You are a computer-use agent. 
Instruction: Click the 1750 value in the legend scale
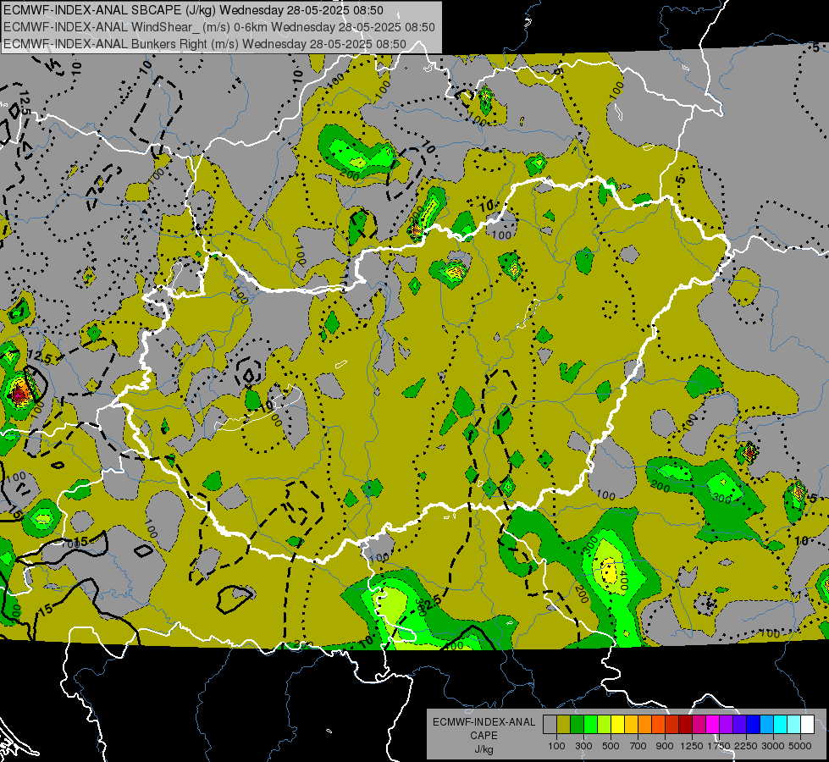point(719,746)
